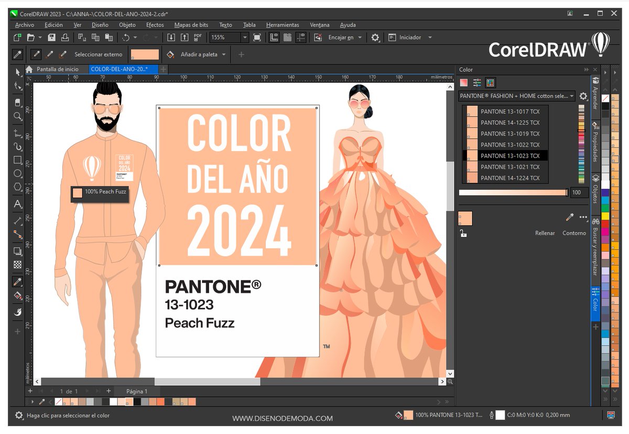Click Seleccionar externo button
The image size is (629, 434).
98,54
